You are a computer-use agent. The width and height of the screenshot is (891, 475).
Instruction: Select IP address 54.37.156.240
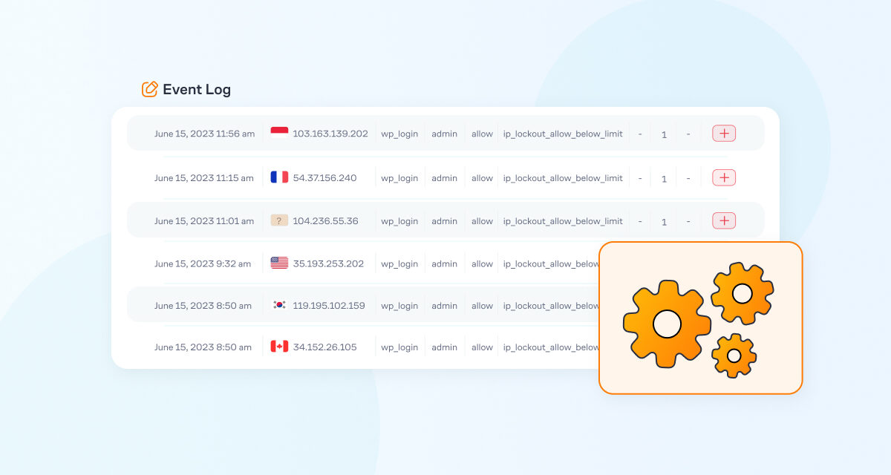(x=324, y=178)
